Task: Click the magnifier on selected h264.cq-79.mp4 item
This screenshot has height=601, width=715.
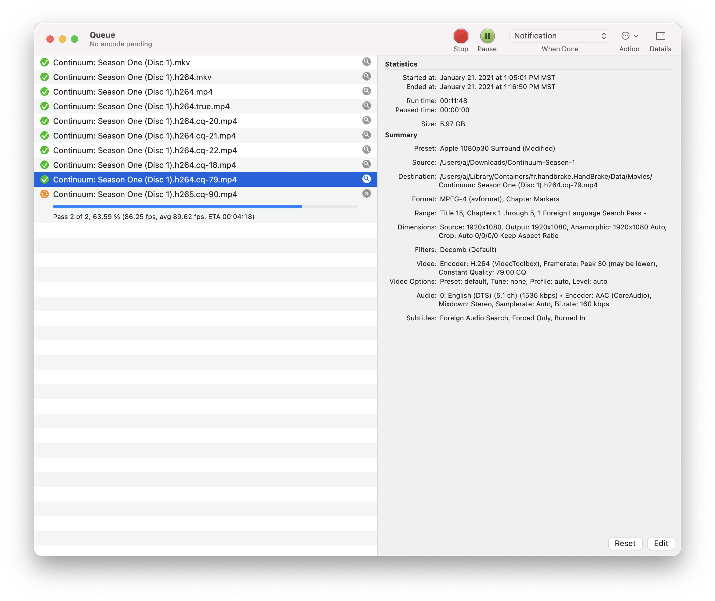Action: coord(367,179)
